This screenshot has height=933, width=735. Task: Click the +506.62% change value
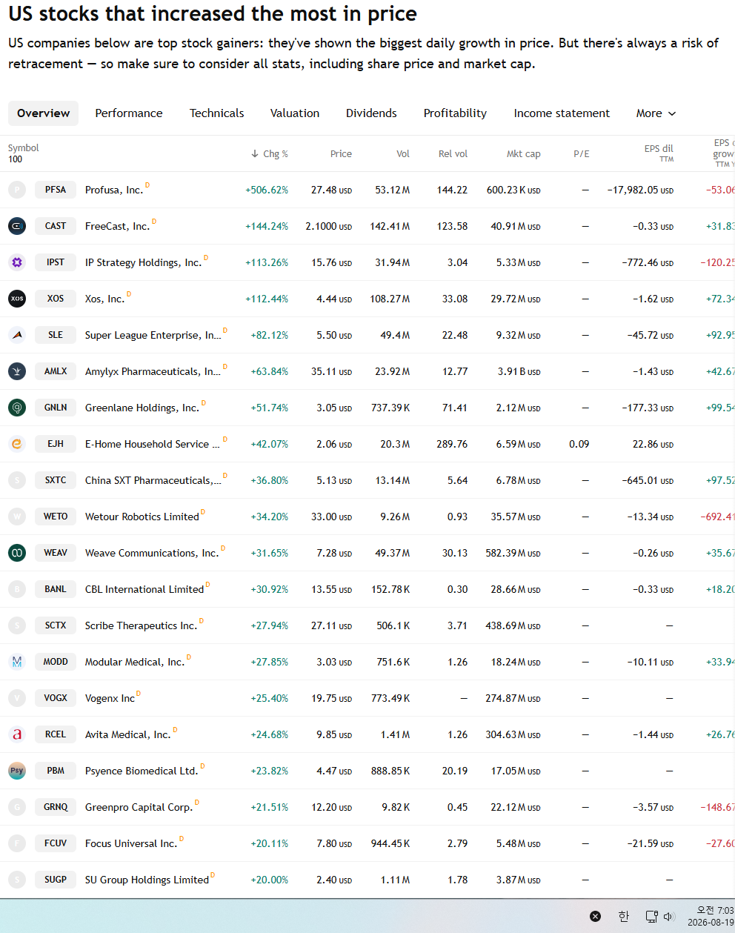coord(267,190)
